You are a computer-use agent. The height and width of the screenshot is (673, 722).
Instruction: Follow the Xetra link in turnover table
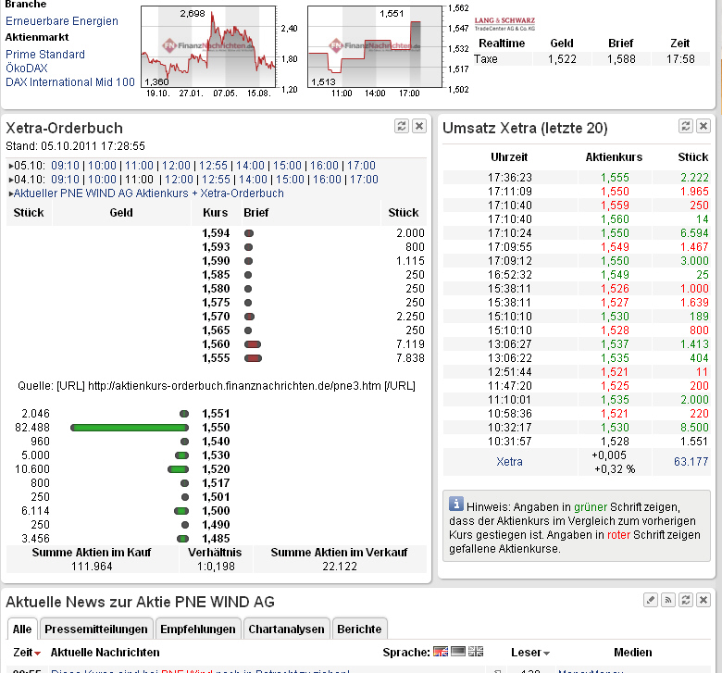coord(509,462)
